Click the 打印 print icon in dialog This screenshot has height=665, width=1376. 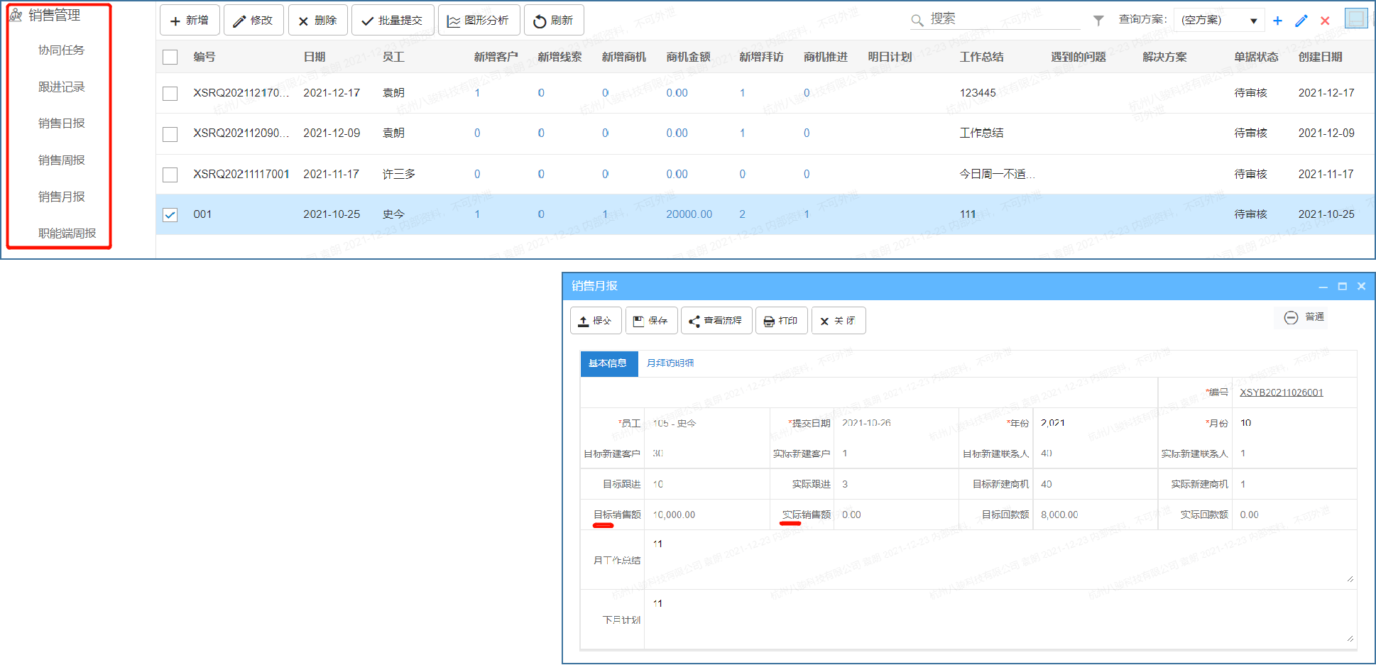(x=781, y=320)
